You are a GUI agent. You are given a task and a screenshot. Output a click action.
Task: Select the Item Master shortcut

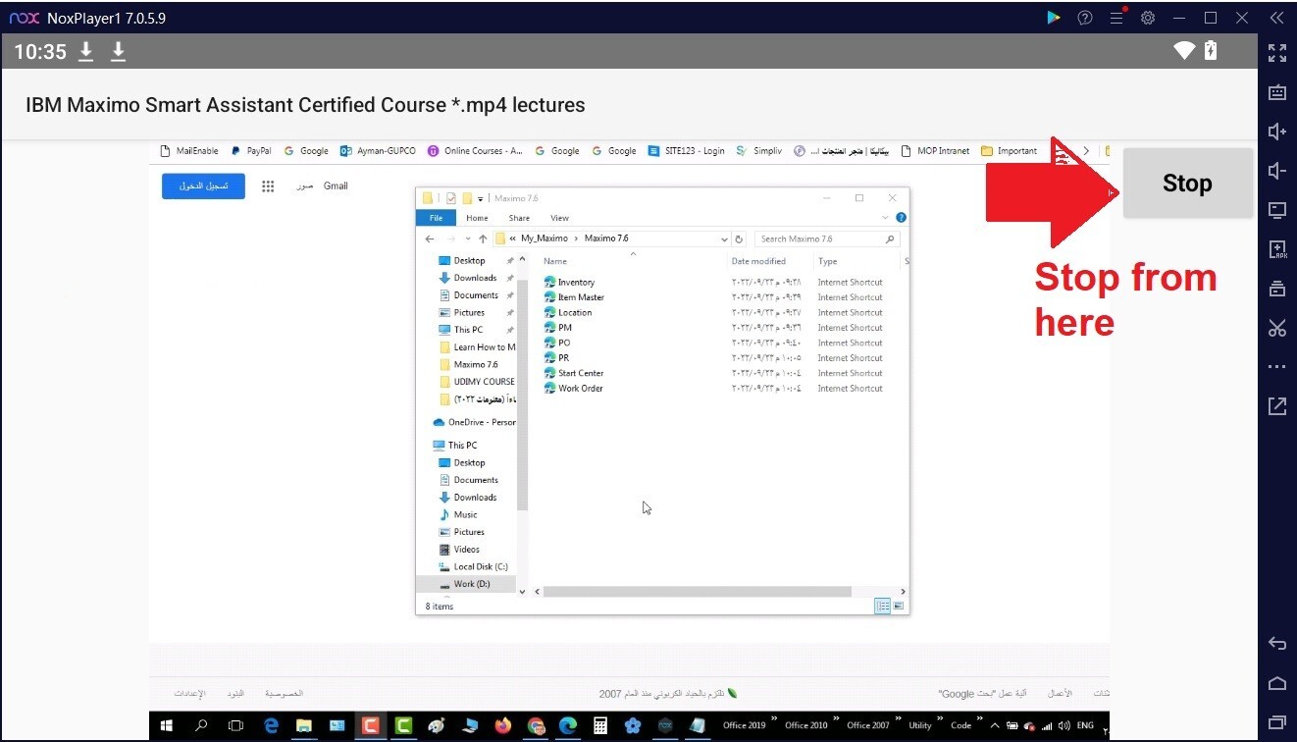tap(581, 297)
